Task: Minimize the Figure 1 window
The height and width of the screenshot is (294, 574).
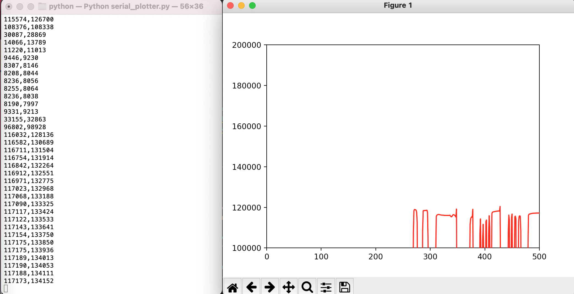Action: pos(241,5)
